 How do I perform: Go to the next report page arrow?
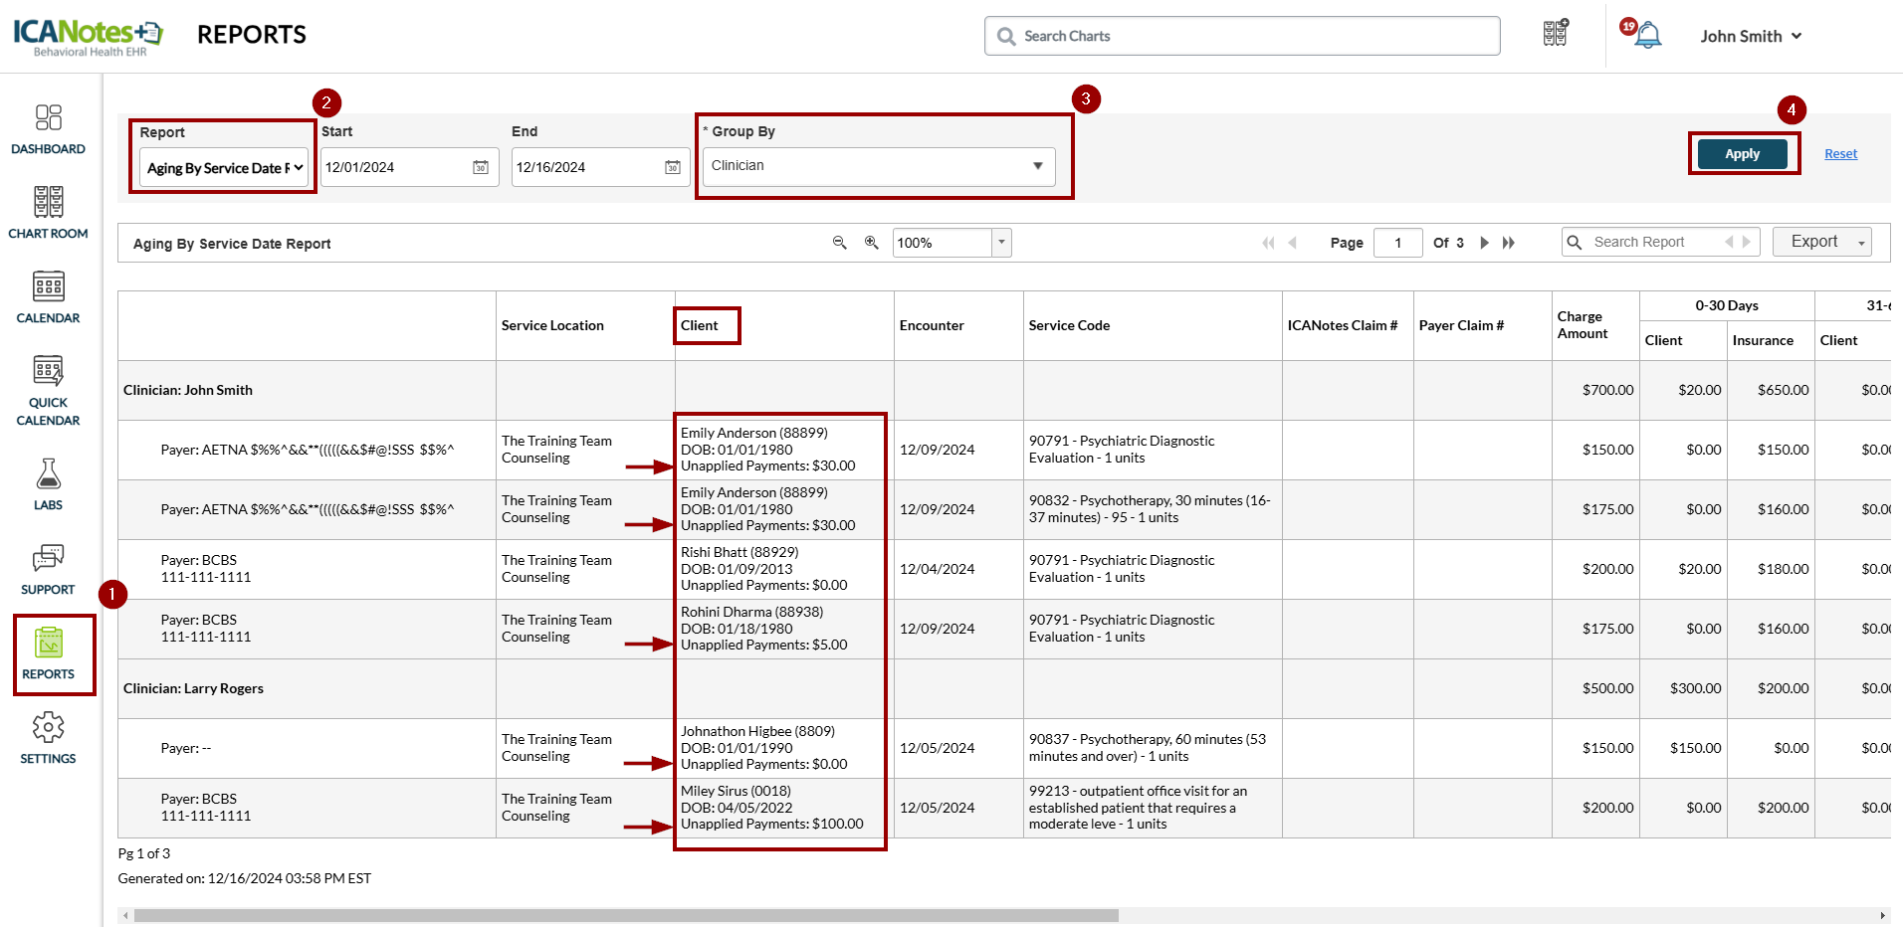pos(1484,243)
